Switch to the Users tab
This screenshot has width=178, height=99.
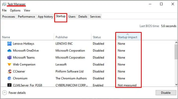pyautogui.click(x=72, y=17)
